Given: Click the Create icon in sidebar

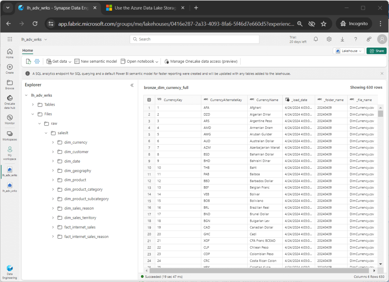Looking at the screenshot, I should tap(10, 69).
